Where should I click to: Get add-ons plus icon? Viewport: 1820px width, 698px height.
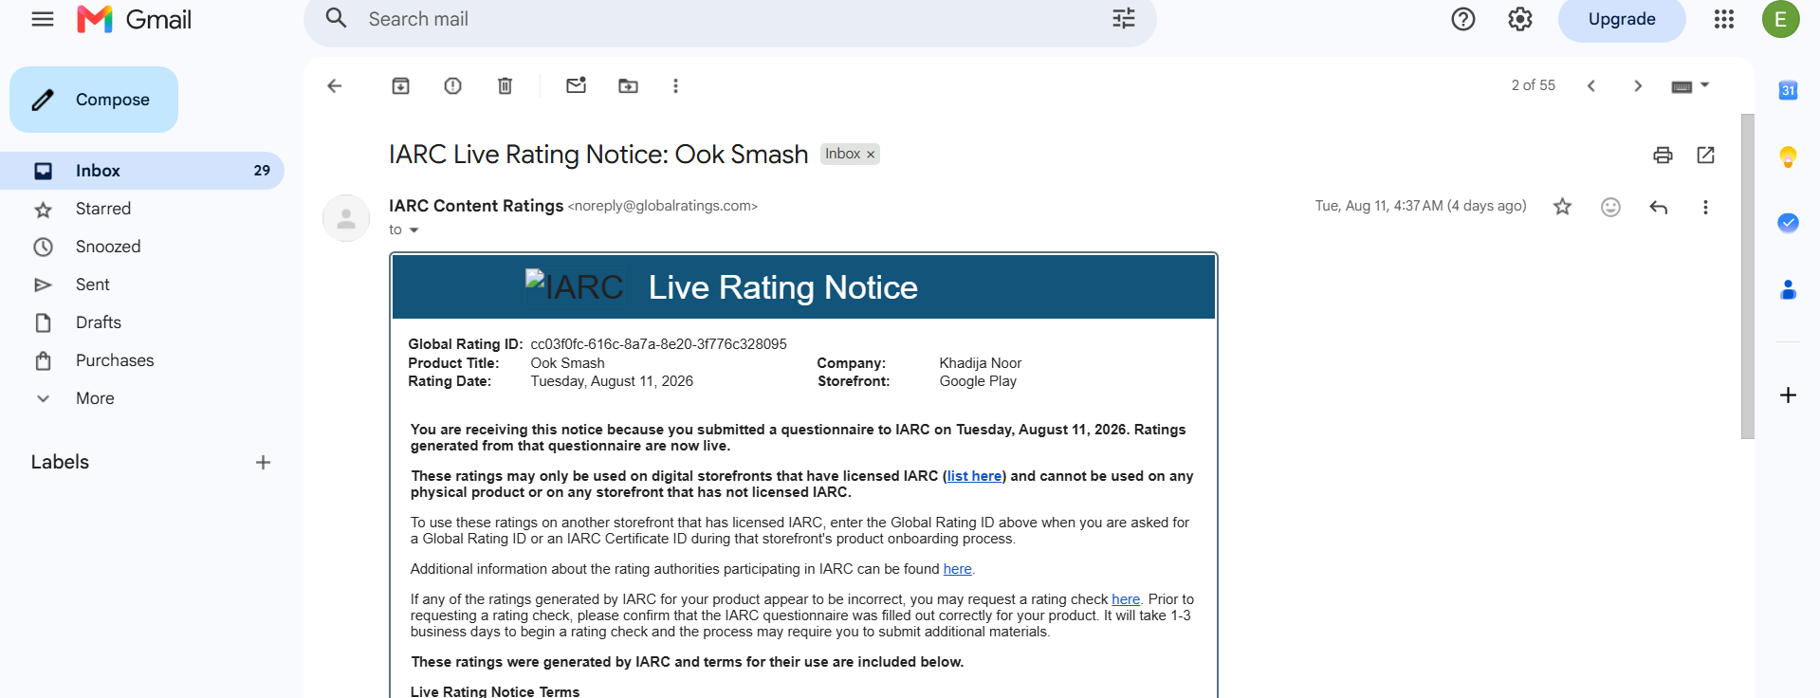point(1788,395)
